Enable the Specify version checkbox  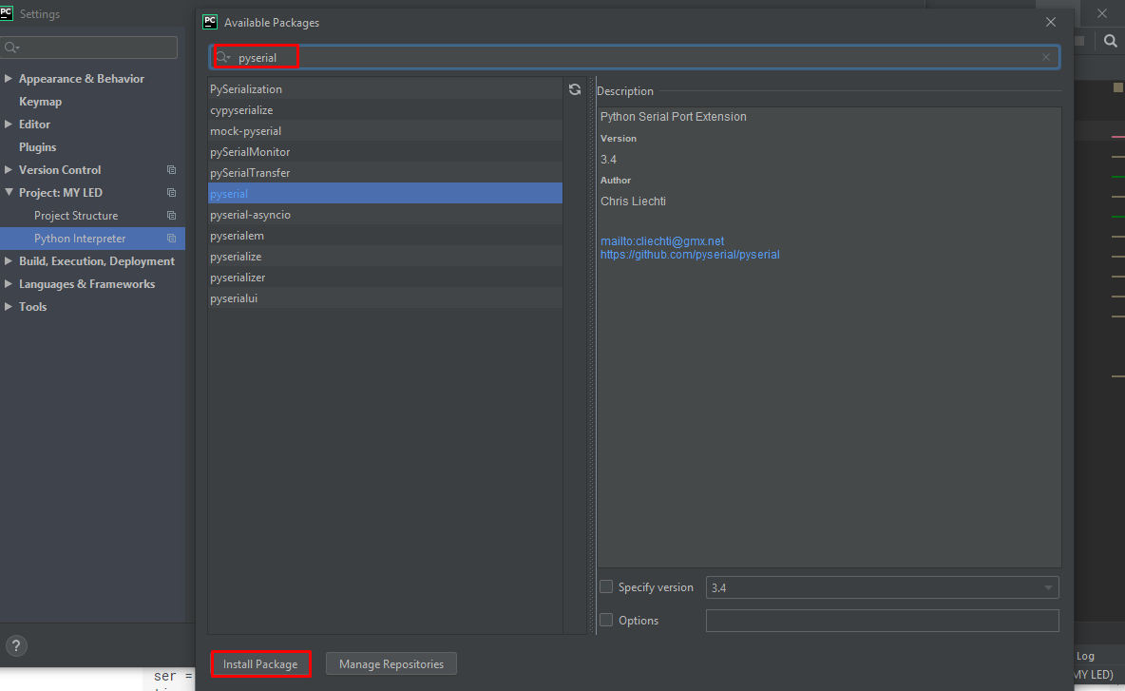point(606,587)
